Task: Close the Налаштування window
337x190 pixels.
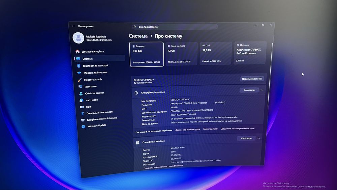Action: point(271,25)
